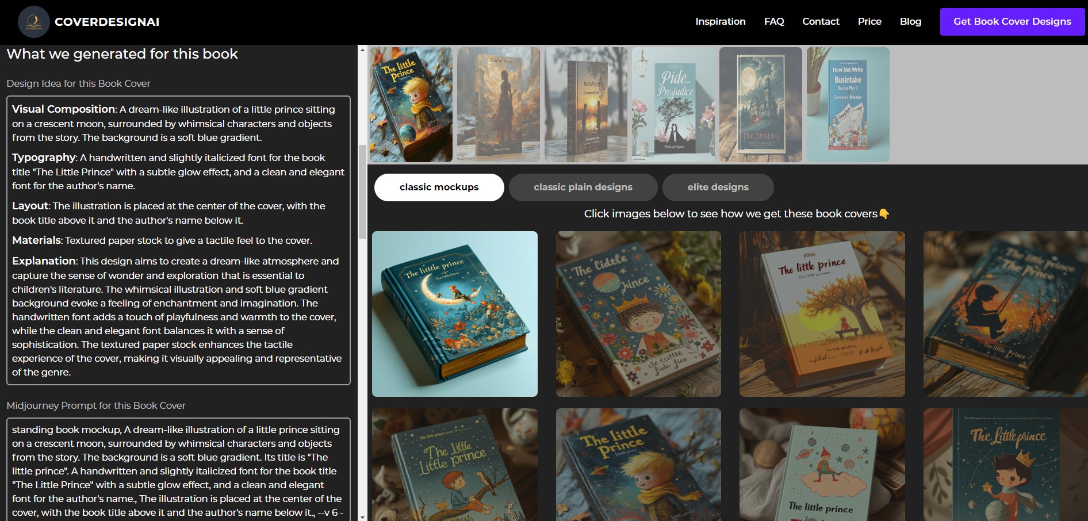The width and height of the screenshot is (1088, 521).
Task: Click Get Book Cover Designs button
Action: pos(1012,22)
